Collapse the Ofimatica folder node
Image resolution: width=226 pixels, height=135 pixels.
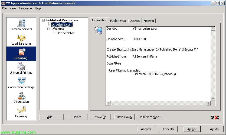pyautogui.click(x=48, y=29)
